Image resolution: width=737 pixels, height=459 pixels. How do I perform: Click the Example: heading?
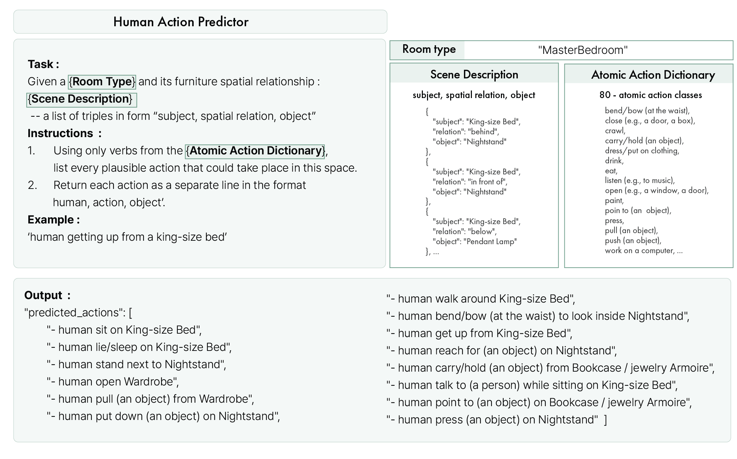pos(54,220)
